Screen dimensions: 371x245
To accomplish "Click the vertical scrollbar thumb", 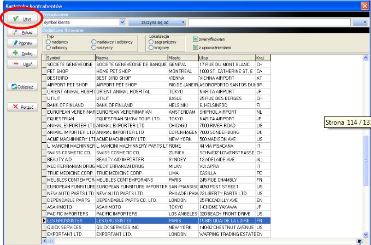I will coord(366,160).
